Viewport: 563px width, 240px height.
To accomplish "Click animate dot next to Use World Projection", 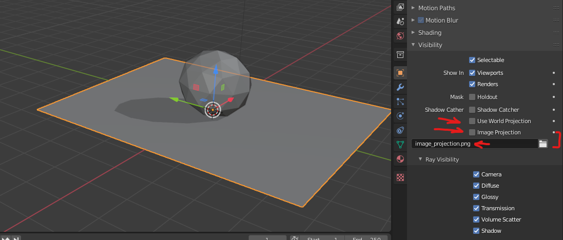I will coord(554,121).
